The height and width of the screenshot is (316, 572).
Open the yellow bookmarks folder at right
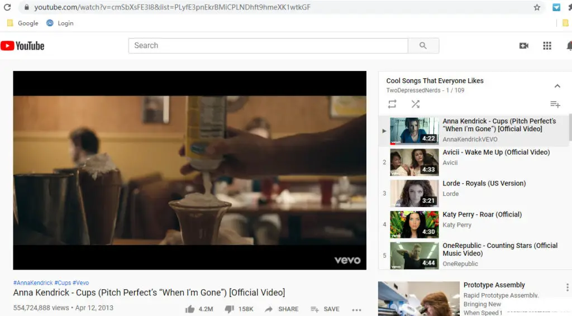coord(565,23)
